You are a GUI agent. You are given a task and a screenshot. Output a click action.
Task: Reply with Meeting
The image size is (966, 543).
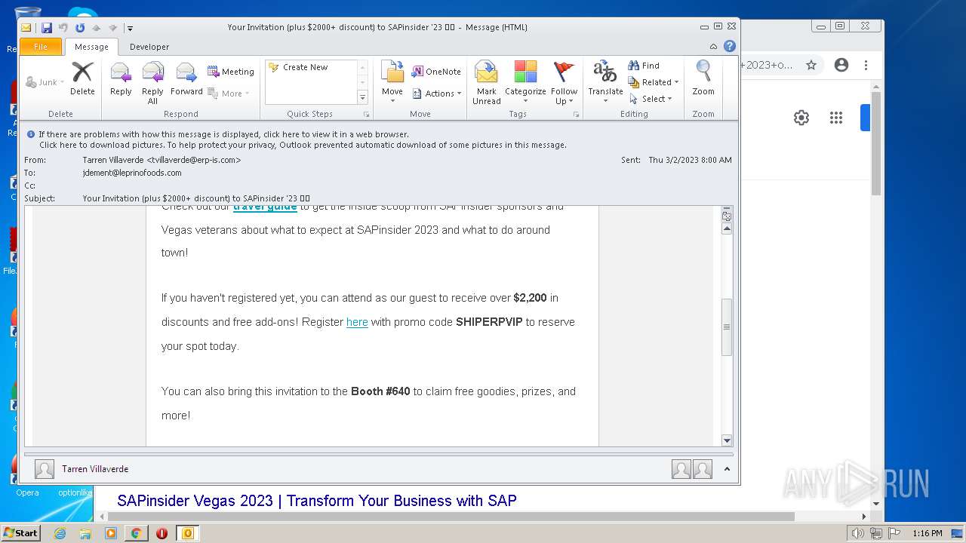[231, 72]
